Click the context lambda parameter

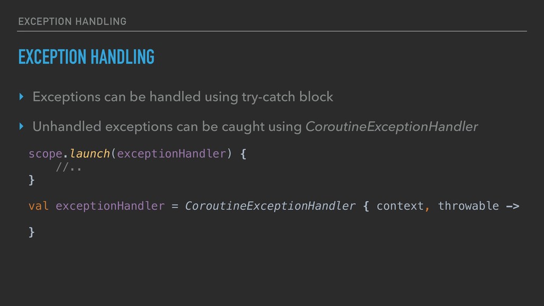[400, 206]
